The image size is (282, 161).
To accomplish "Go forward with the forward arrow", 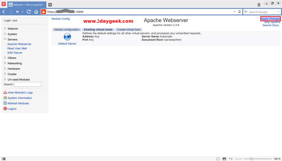I will pyautogui.click(x=11, y=12).
